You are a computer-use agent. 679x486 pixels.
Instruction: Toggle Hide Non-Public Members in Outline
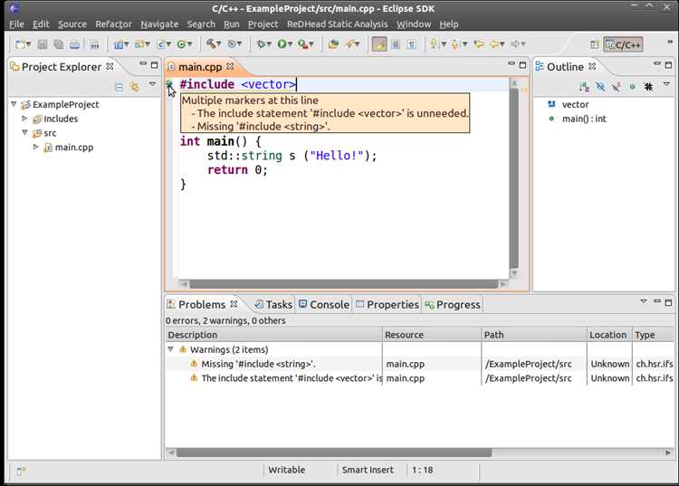[632, 87]
